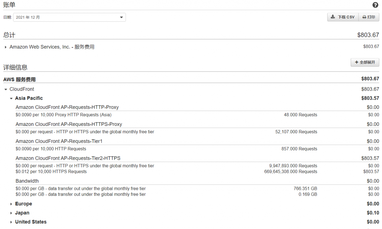Click the Bandwidth line item
The image size is (382, 229).
(27, 181)
